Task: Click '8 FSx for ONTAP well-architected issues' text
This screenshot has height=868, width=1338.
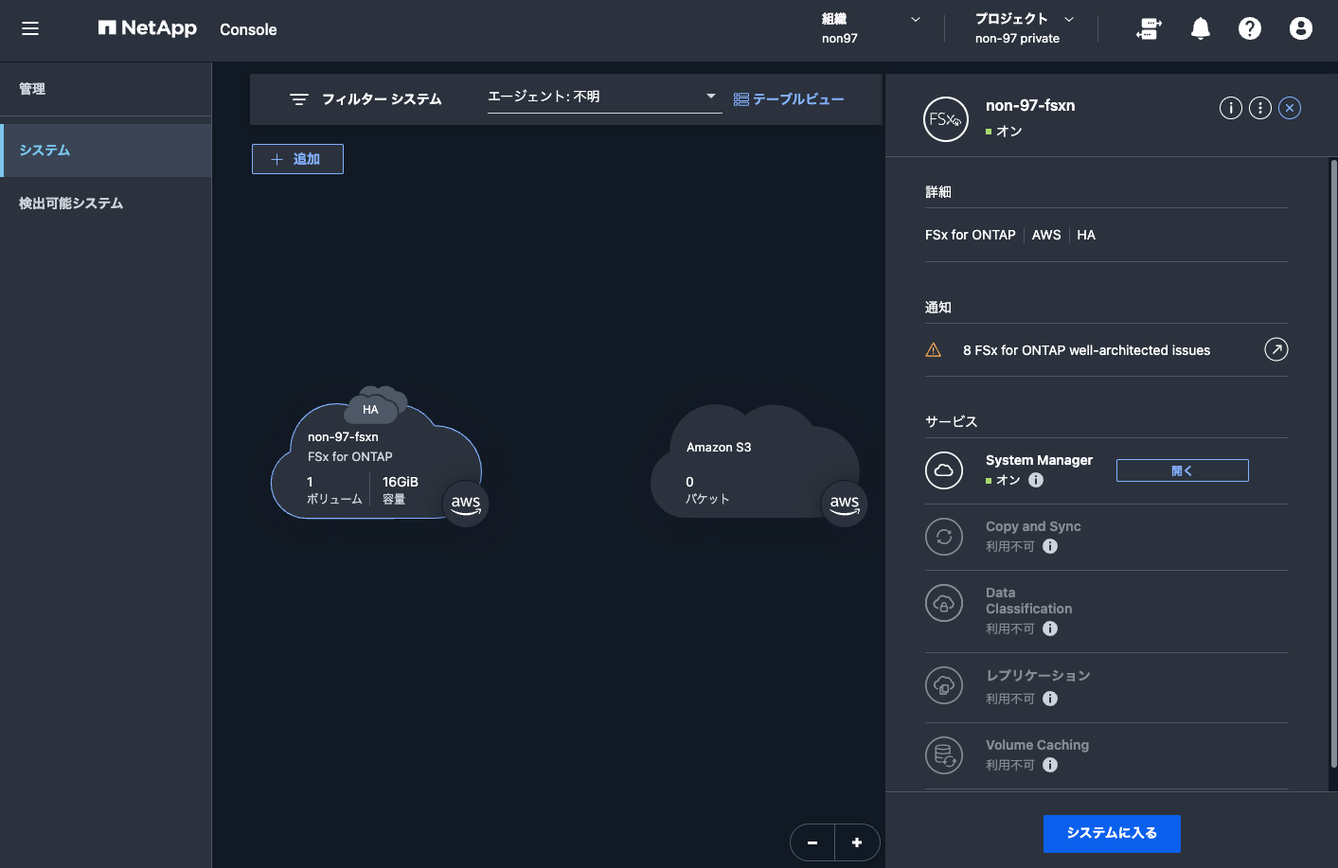Action: coord(1086,350)
